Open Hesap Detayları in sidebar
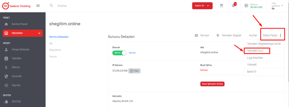289x107 pixels. (x=21, y=50)
